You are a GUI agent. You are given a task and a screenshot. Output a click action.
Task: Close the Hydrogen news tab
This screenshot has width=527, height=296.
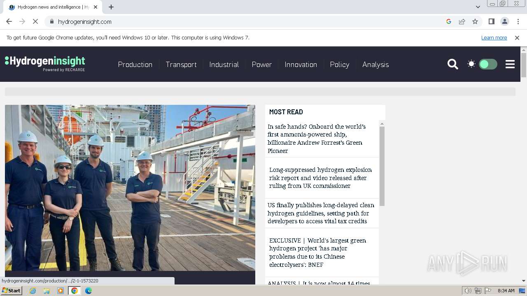click(96, 7)
